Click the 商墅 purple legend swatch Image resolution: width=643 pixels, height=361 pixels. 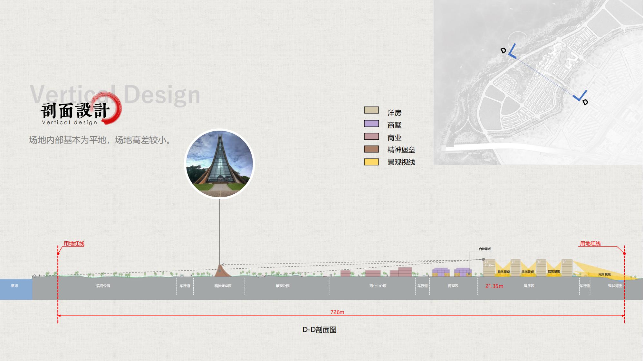click(371, 124)
